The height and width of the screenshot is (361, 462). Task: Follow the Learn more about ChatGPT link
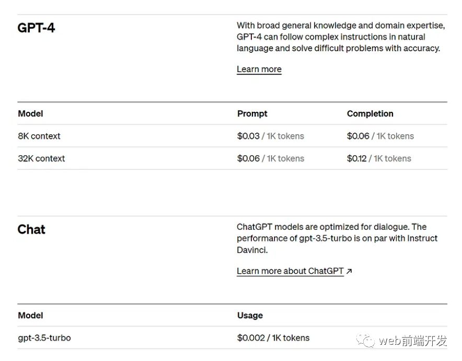(x=290, y=271)
